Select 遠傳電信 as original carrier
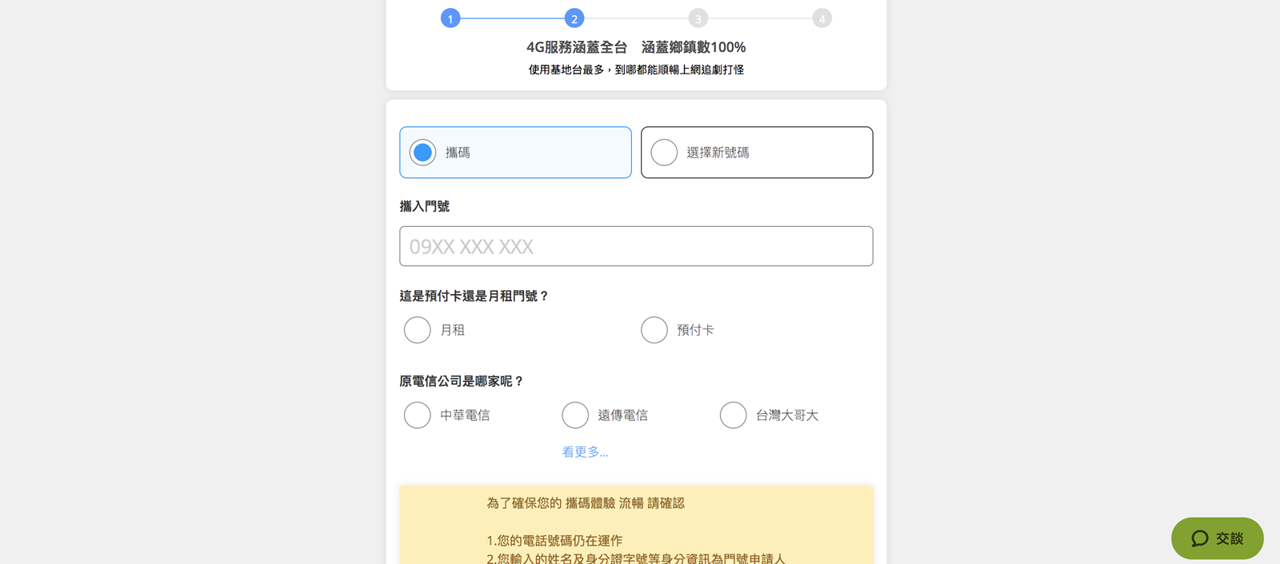Image resolution: width=1280 pixels, height=564 pixels. coord(575,415)
